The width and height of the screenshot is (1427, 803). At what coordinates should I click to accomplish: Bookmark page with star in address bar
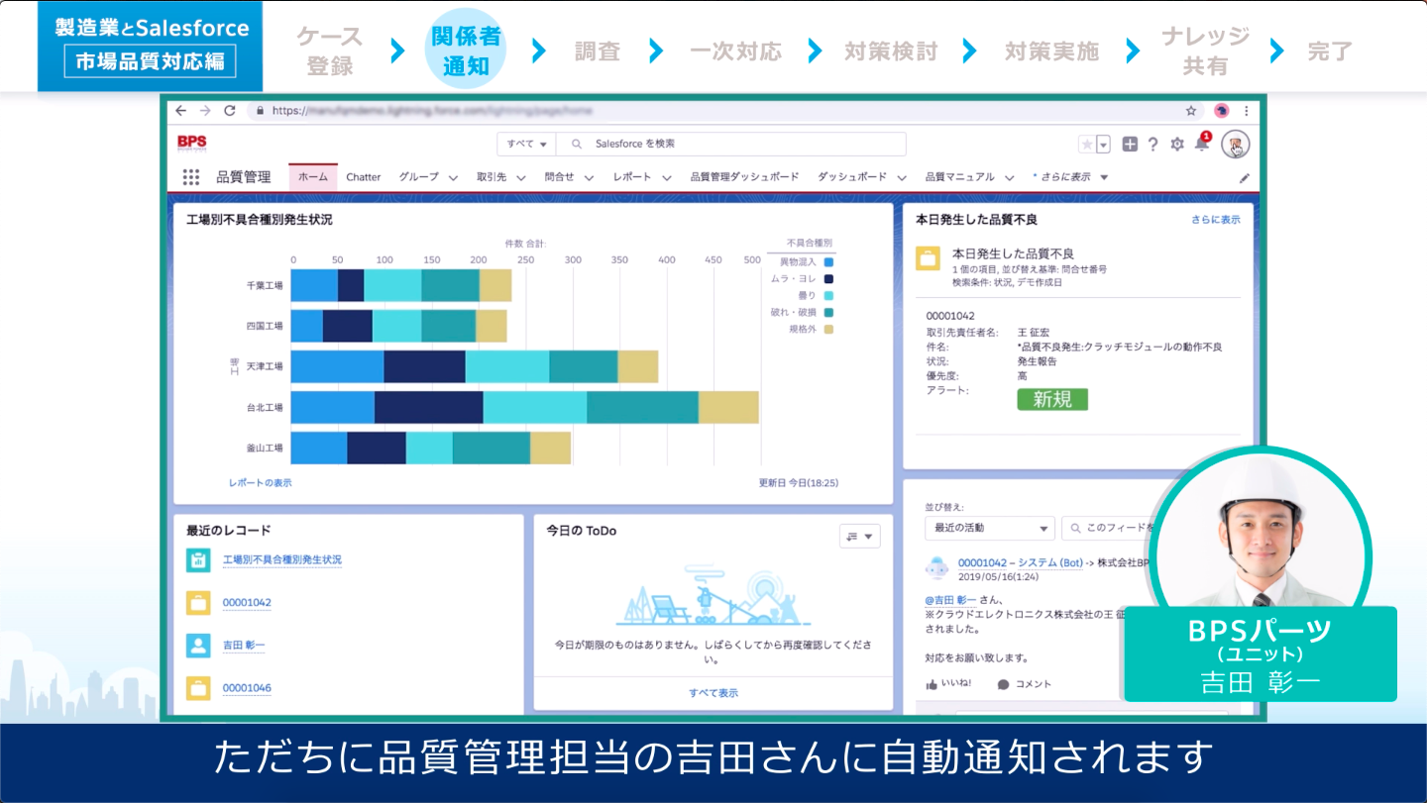pyautogui.click(x=1191, y=111)
